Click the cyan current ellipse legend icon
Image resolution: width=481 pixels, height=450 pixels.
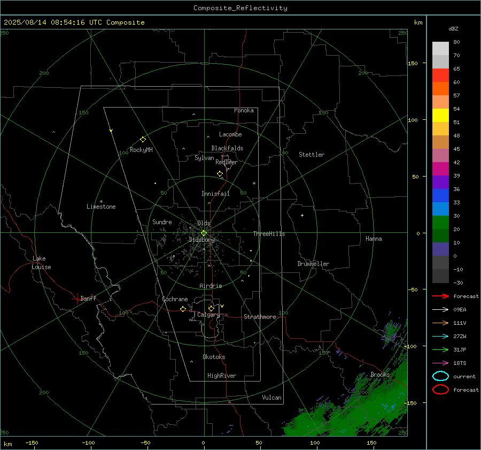point(440,376)
